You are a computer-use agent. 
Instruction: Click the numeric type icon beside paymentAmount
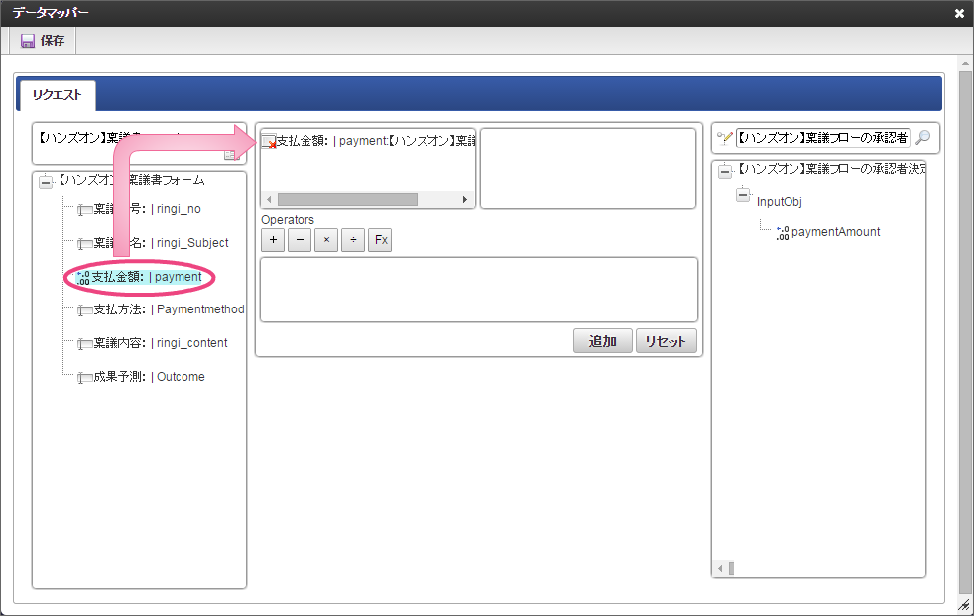coord(782,233)
